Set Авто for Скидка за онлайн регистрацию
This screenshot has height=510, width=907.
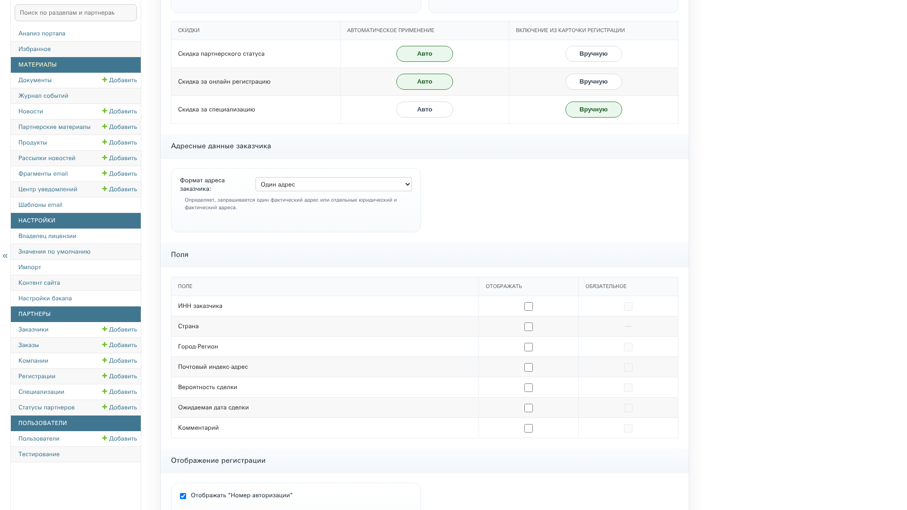click(424, 82)
